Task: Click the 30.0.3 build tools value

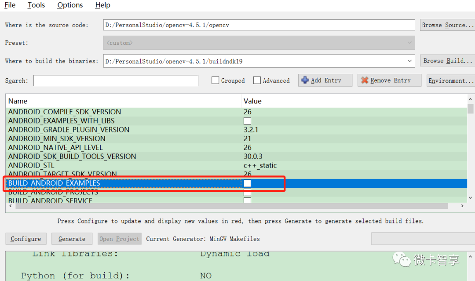Action: (253, 157)
